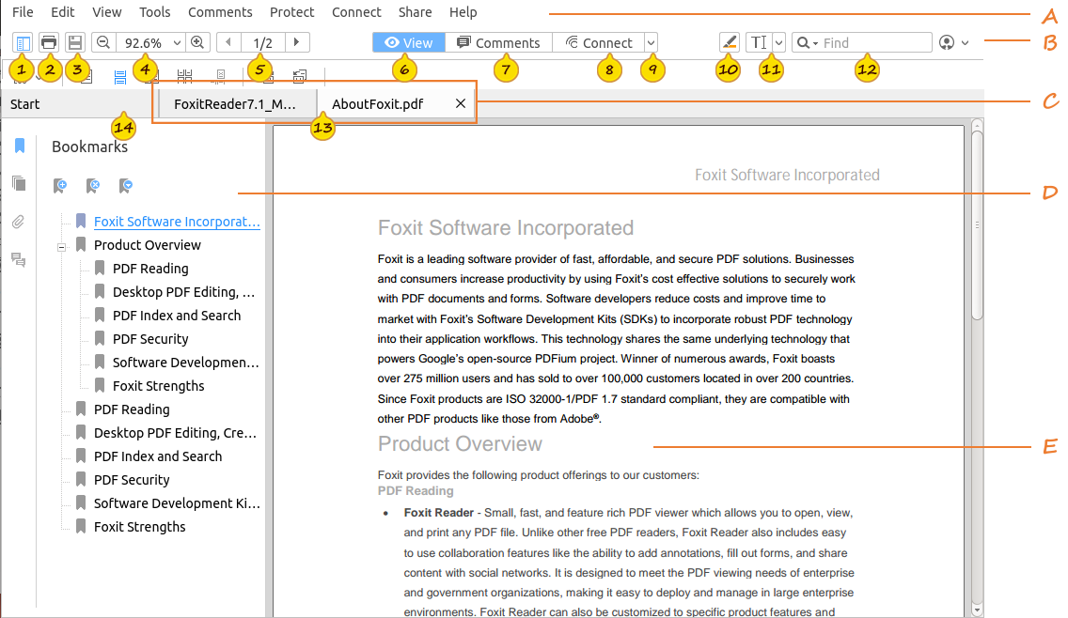Enable continuous page layout

tap(120, 77)
